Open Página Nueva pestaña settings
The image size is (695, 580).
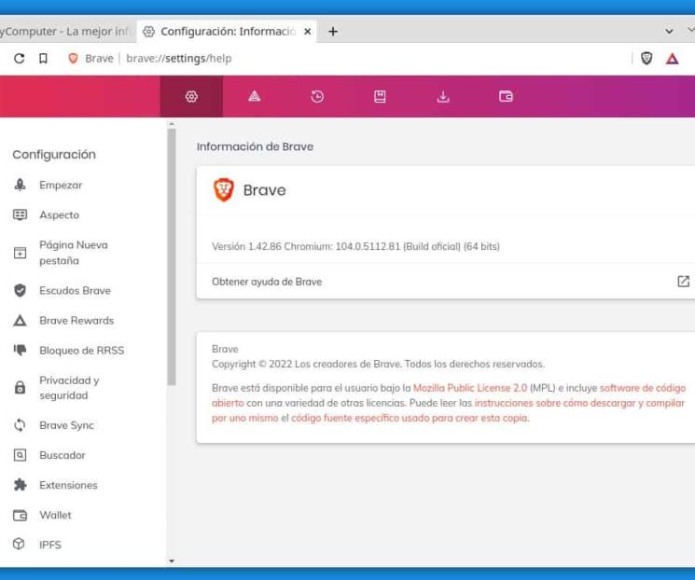[74, 253]
